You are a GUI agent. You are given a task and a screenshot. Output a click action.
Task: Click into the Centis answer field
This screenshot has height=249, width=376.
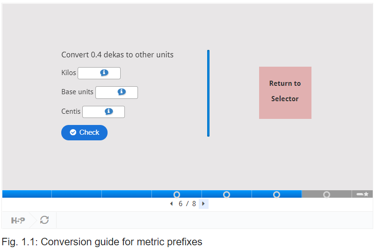point(104,112)
